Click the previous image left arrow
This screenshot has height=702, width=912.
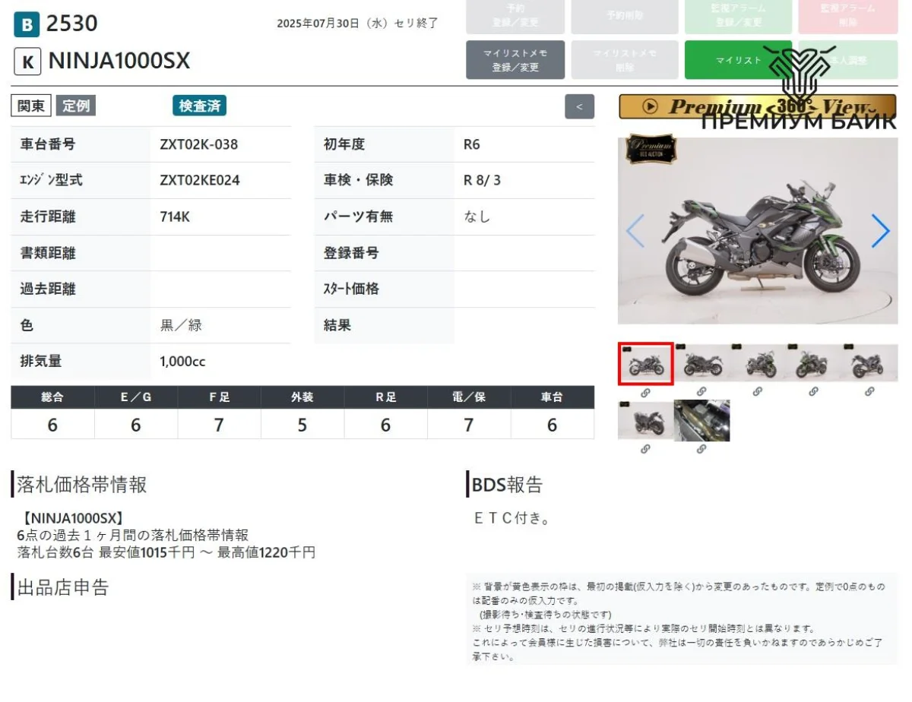click(x=635, y=231)
